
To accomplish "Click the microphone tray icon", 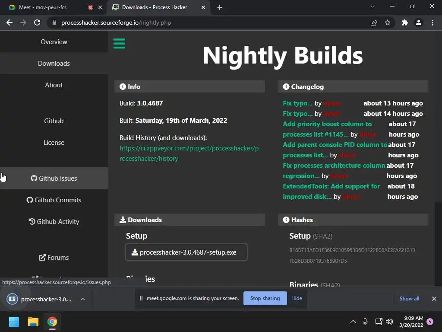I will point(365,322).
